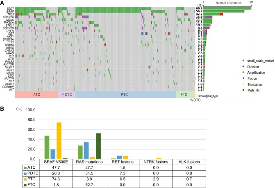This screenshot has width=275, height=188.
Task: Click the 2.9 NTRK fusions cell
Action: click(x=156, y=179)
